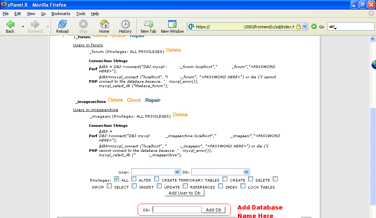Click the _imagearchive database name heading
The height and width of the screenshot is (218, 376).
[x=91, y=102]
